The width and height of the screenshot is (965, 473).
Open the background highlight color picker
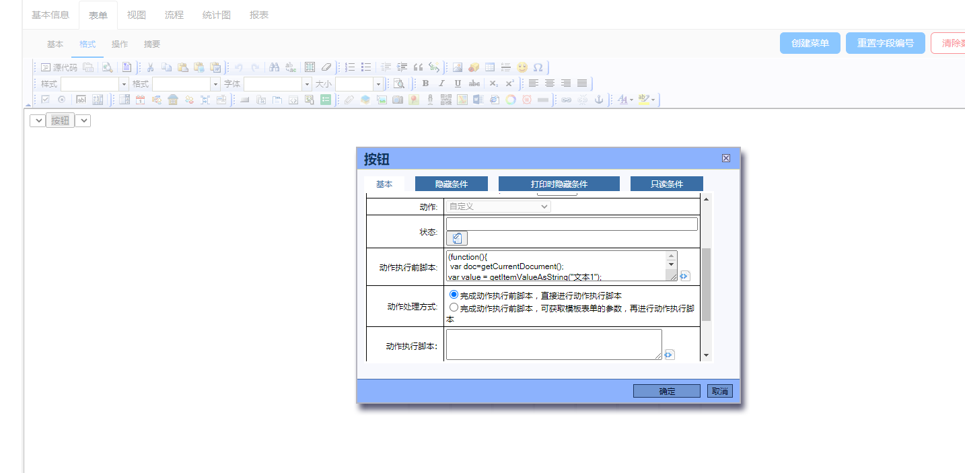[646, 100]
